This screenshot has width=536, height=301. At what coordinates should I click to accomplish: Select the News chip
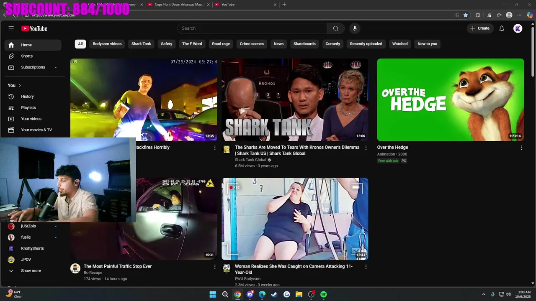coord(278,44)
